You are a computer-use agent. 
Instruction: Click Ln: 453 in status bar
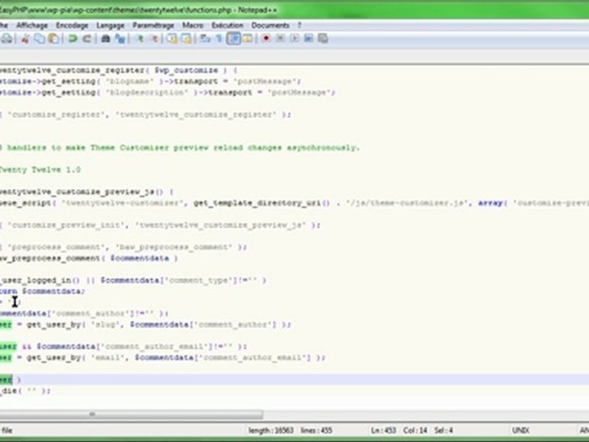tap(383, 430)
